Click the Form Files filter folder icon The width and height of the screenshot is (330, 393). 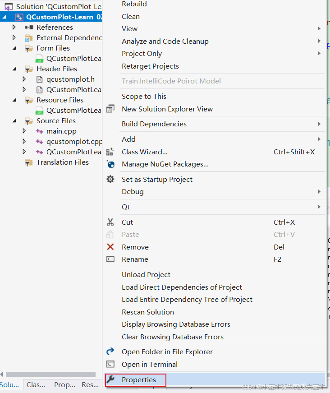(29, 48)
